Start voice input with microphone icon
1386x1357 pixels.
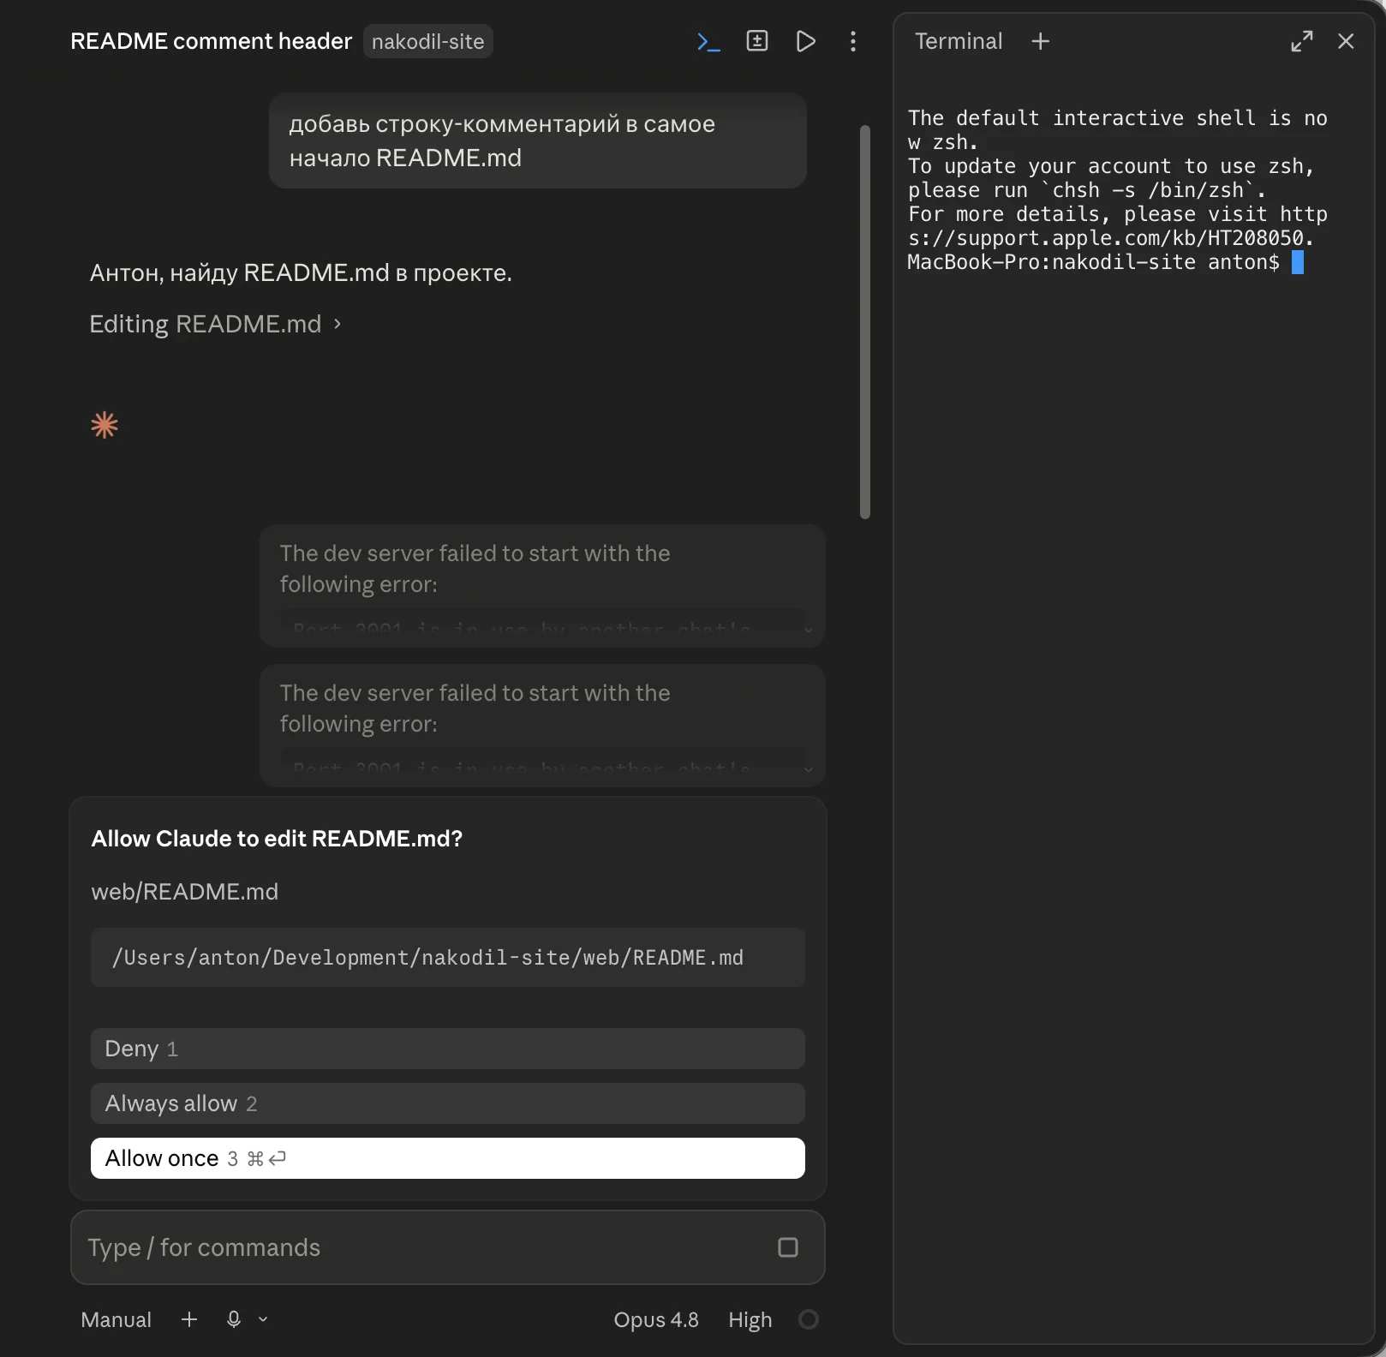[234, 1319]
